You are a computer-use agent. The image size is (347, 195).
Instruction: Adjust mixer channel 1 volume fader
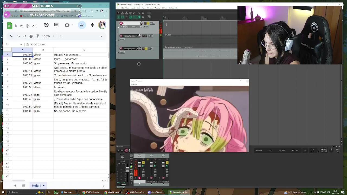(139, 164)
